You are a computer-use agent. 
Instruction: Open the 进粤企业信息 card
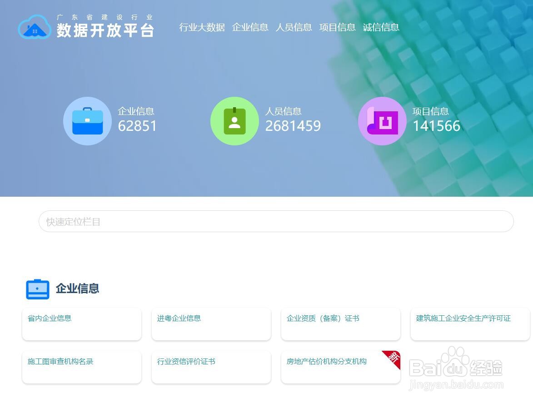point(211,324)
